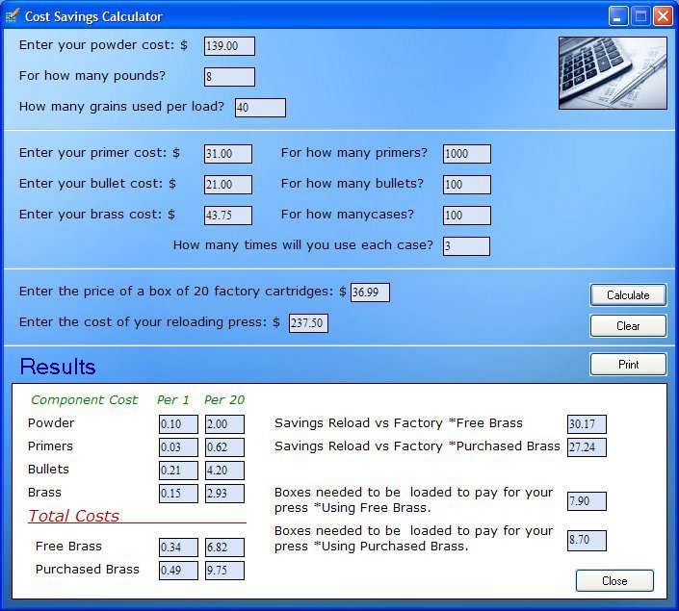Click 'Savings Reload vs Factory *Purchased Brass' text
Image resolution: width=679 pixels, height=611 pixels.
[417, 446]
